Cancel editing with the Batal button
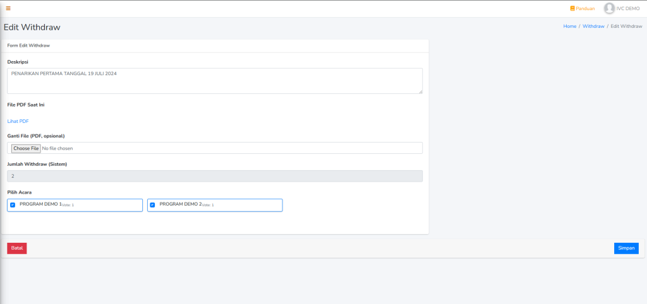 pyautogui.click(x=17, y=248)
